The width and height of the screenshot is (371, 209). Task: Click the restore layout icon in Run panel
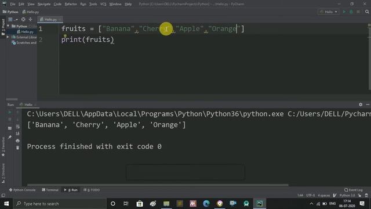(x=10, y=128)
